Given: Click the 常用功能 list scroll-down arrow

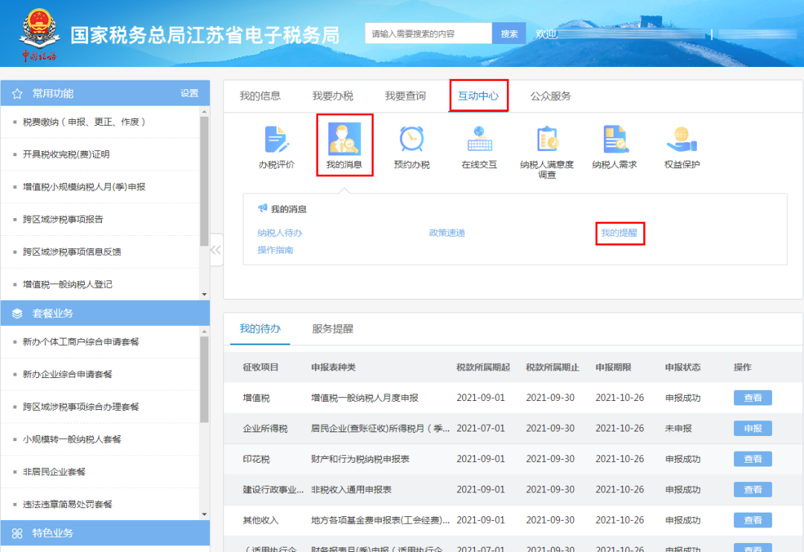Looking at the screenshot, I should click(205, 294).
